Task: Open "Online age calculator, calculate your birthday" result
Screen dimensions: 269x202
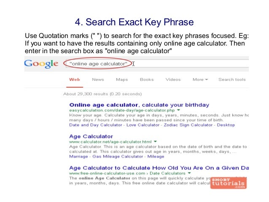Action: click(x=139, y=105)
